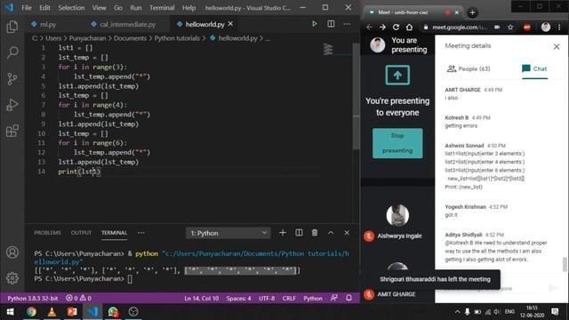Screen dimensions: 569x320
Task: Open the Selection menu
Action: pos(71,8)
